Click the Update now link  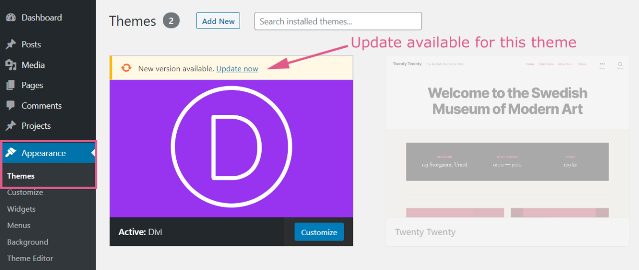[237, 68]
